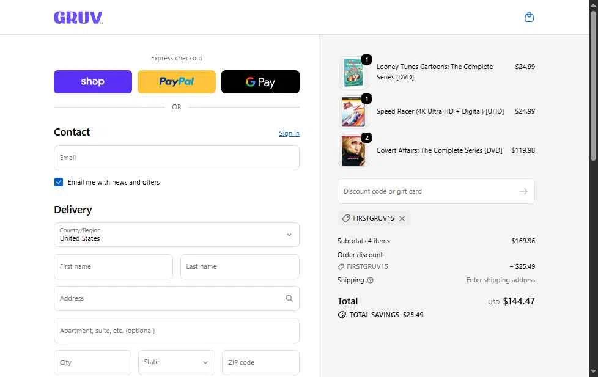Click the Looney Tunes Cartoons thumbnail

click(353, 73)
